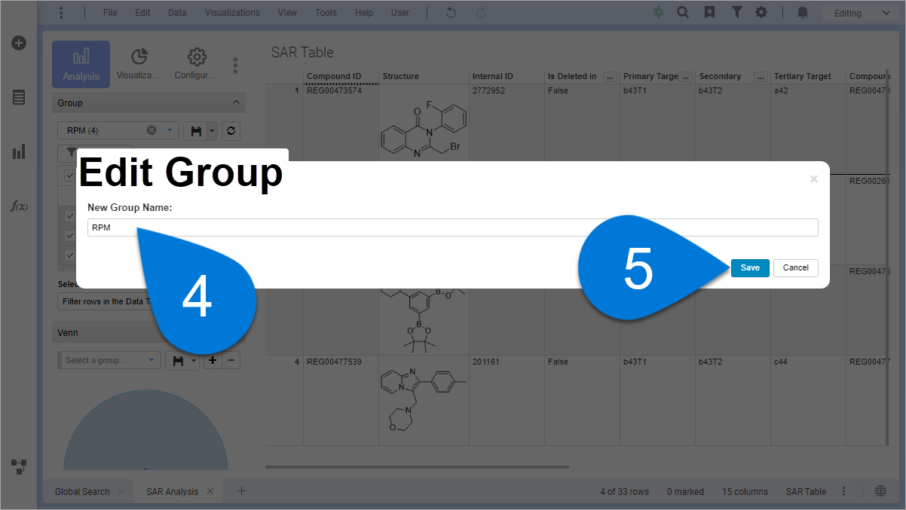Image resolution: width=906 pixels, height=510 pixels.
Task: Click the filter funnel icon in top toolbar
Action: point(737,13)
